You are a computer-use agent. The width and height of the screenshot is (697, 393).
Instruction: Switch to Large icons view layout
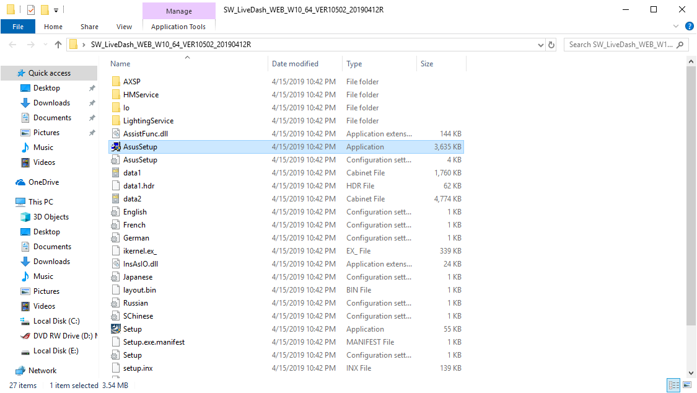pyautogui.click(x=687, y=385)
